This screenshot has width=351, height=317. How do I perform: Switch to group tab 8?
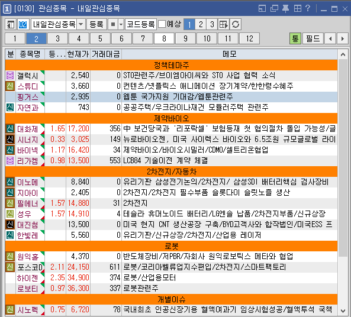164,38
